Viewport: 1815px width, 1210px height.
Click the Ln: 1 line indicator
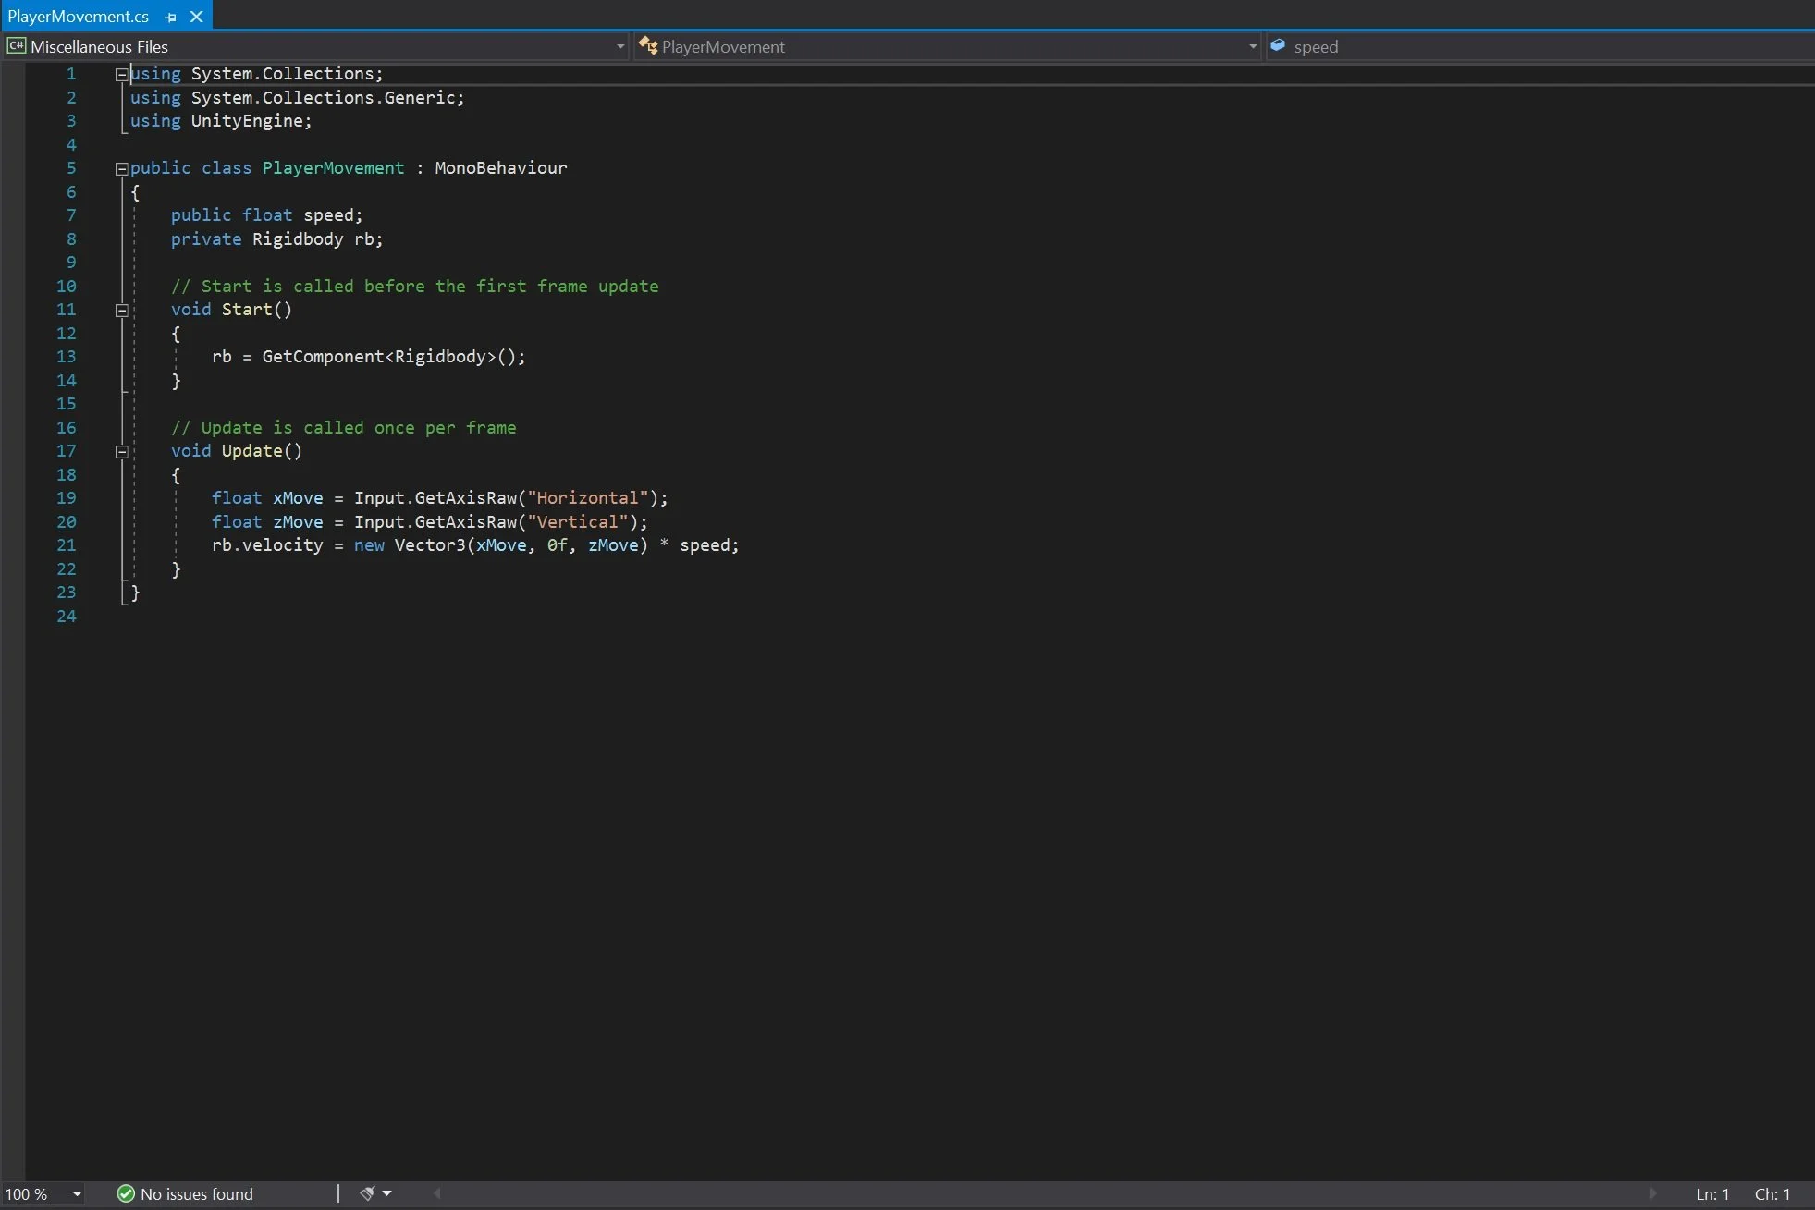point(1713,1194)
